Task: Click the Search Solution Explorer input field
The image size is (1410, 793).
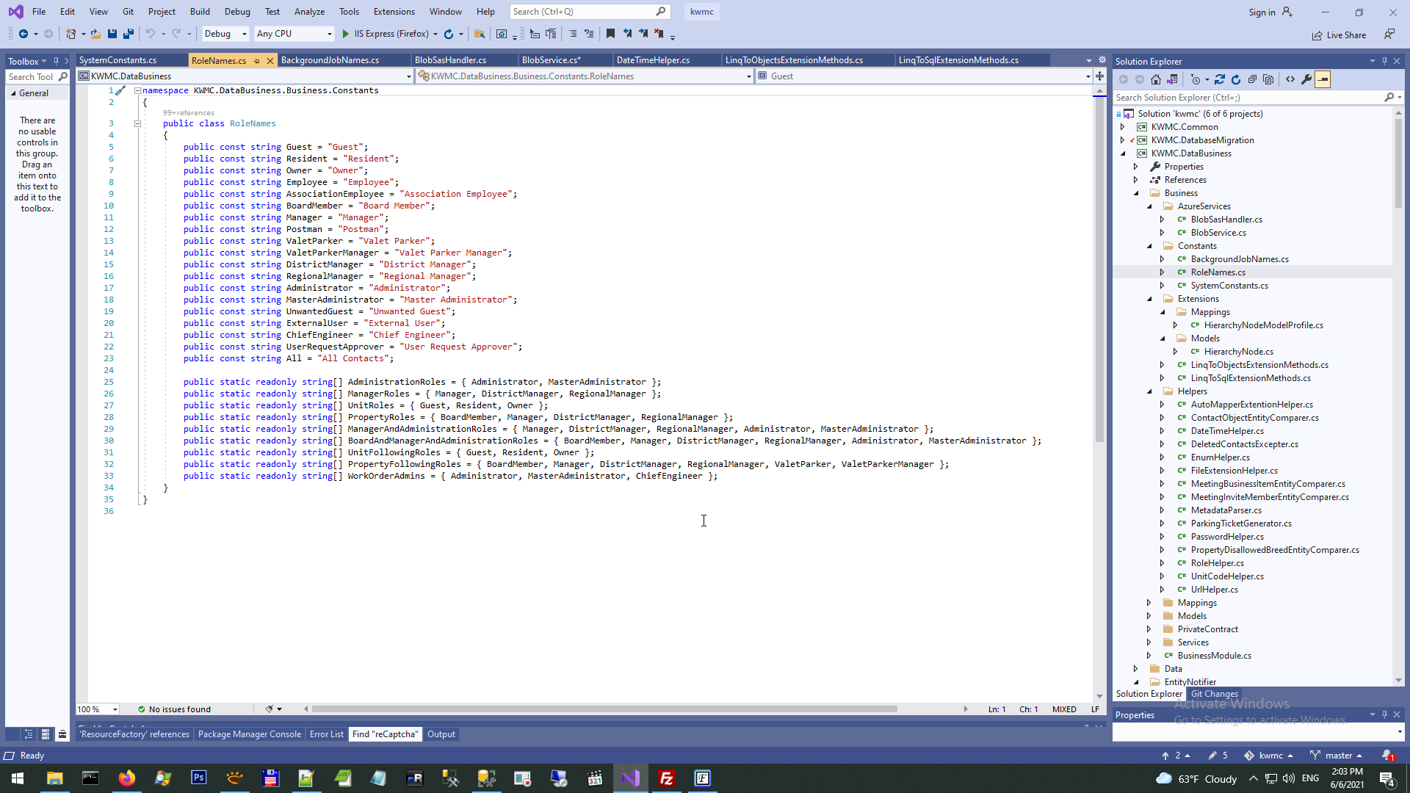Action: 1247,98
